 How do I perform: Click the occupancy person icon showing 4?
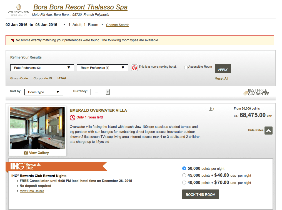tap(211, 109)
